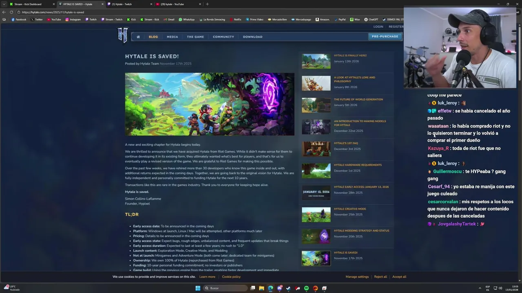Image resolution: width=522 pixels, height=293 pixels.
Task: Click Accept all cookies
Action: pos(399,277)
